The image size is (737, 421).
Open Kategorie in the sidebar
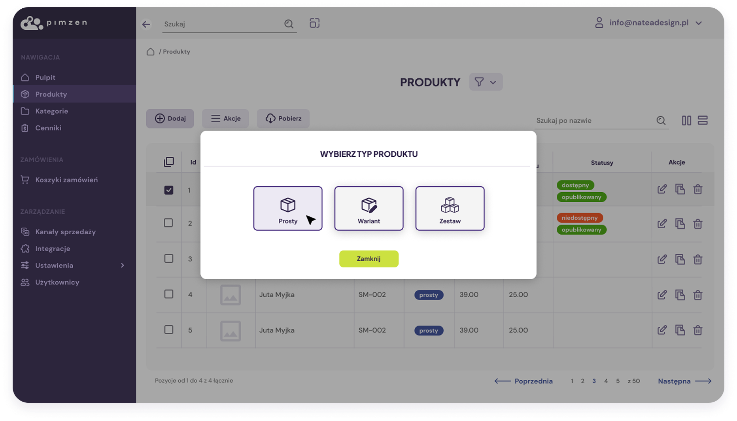click(x=74, y=111)
